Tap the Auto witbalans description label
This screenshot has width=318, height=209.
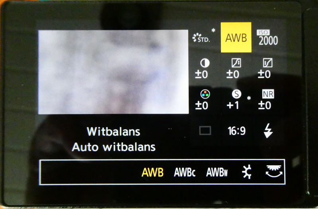[113, 147]
